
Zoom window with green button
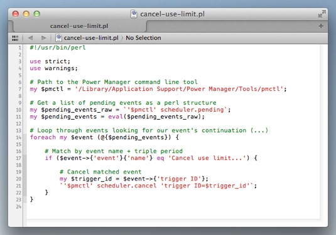(x=37, y=14)
